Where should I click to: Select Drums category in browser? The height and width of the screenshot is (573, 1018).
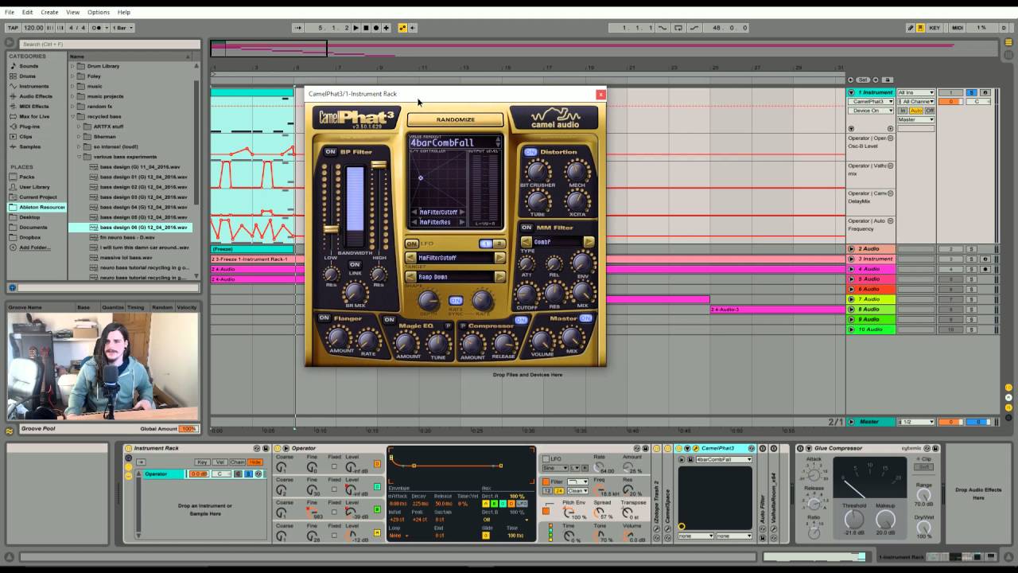tap(27, 76)
